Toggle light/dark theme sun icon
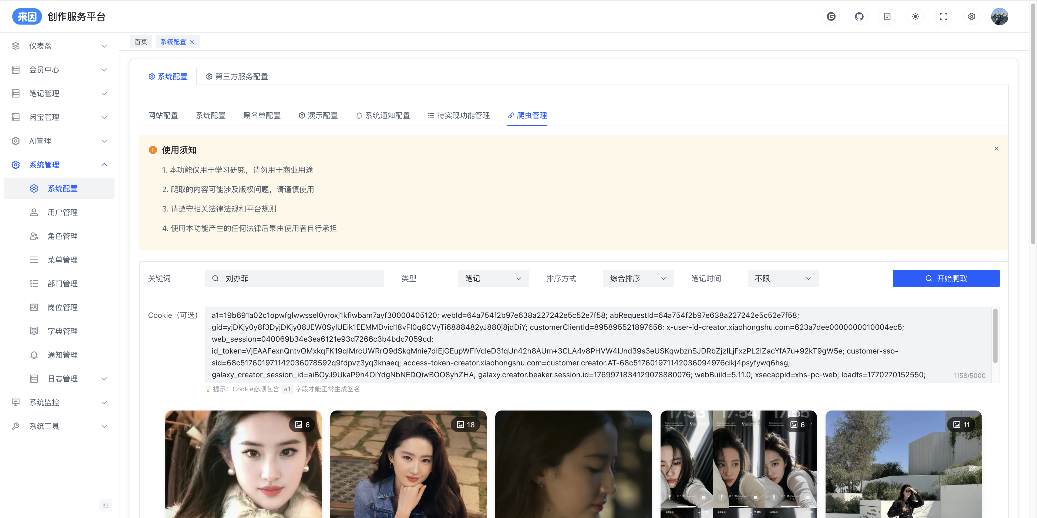 click(915, 16)
